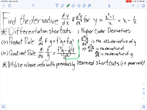Select the Eraser tool
Image resolution: width=147 pixels, height=110 pixels.
(x=73, y=5)
